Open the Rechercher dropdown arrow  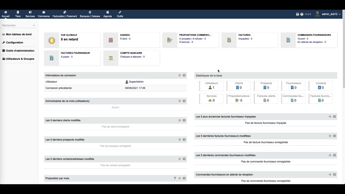pyautogui.click(x=34, y=26)
